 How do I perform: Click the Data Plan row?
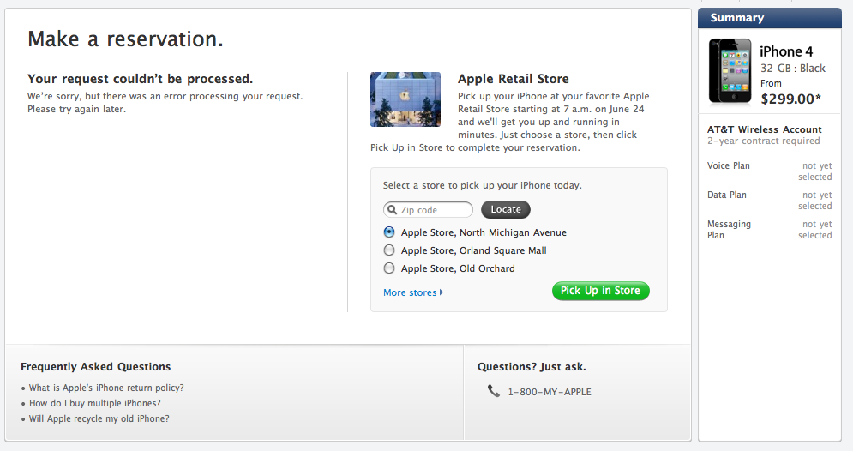(x=769, y=200)
